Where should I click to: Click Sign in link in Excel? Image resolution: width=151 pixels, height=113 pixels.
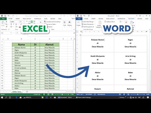click(73, 19)
